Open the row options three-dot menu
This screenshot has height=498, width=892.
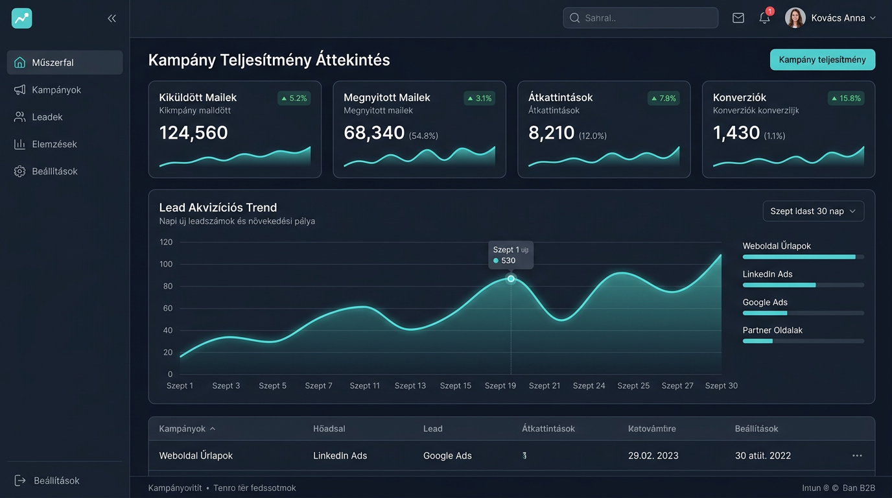coord(857,456)
